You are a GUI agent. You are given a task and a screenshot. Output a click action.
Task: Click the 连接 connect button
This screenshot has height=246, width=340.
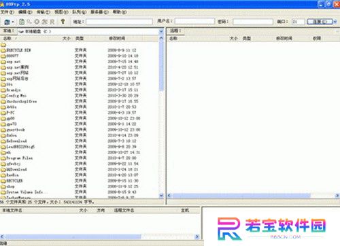click(x=320, y=22)
